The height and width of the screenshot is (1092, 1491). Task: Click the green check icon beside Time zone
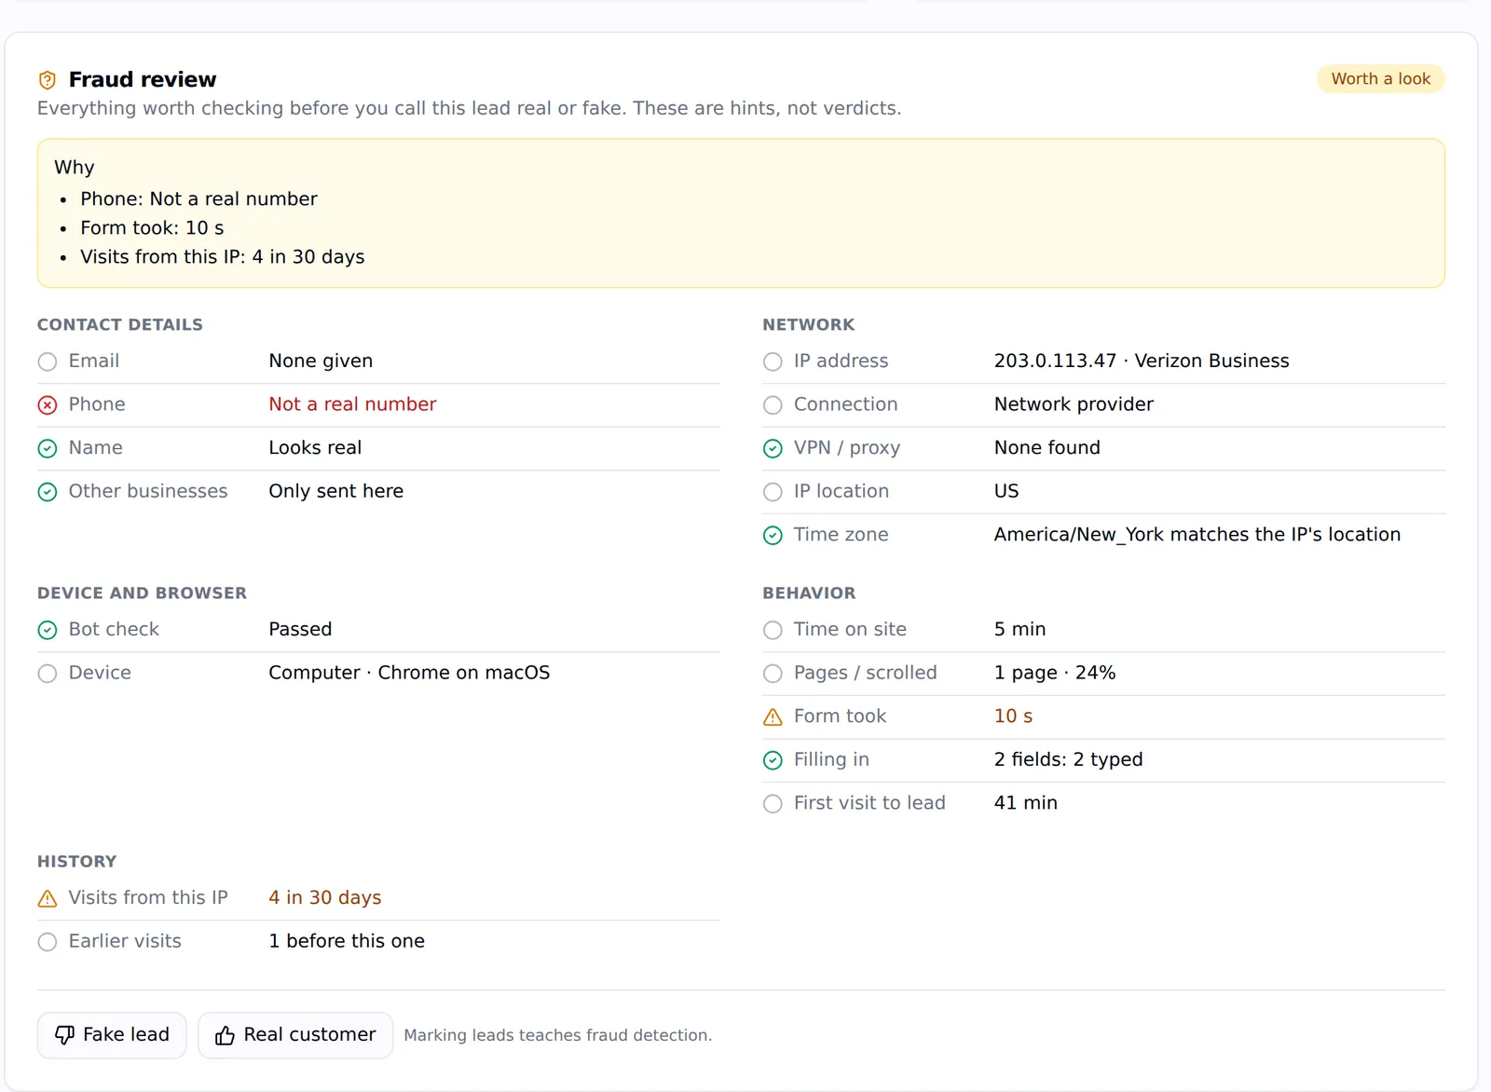point(773,535)
